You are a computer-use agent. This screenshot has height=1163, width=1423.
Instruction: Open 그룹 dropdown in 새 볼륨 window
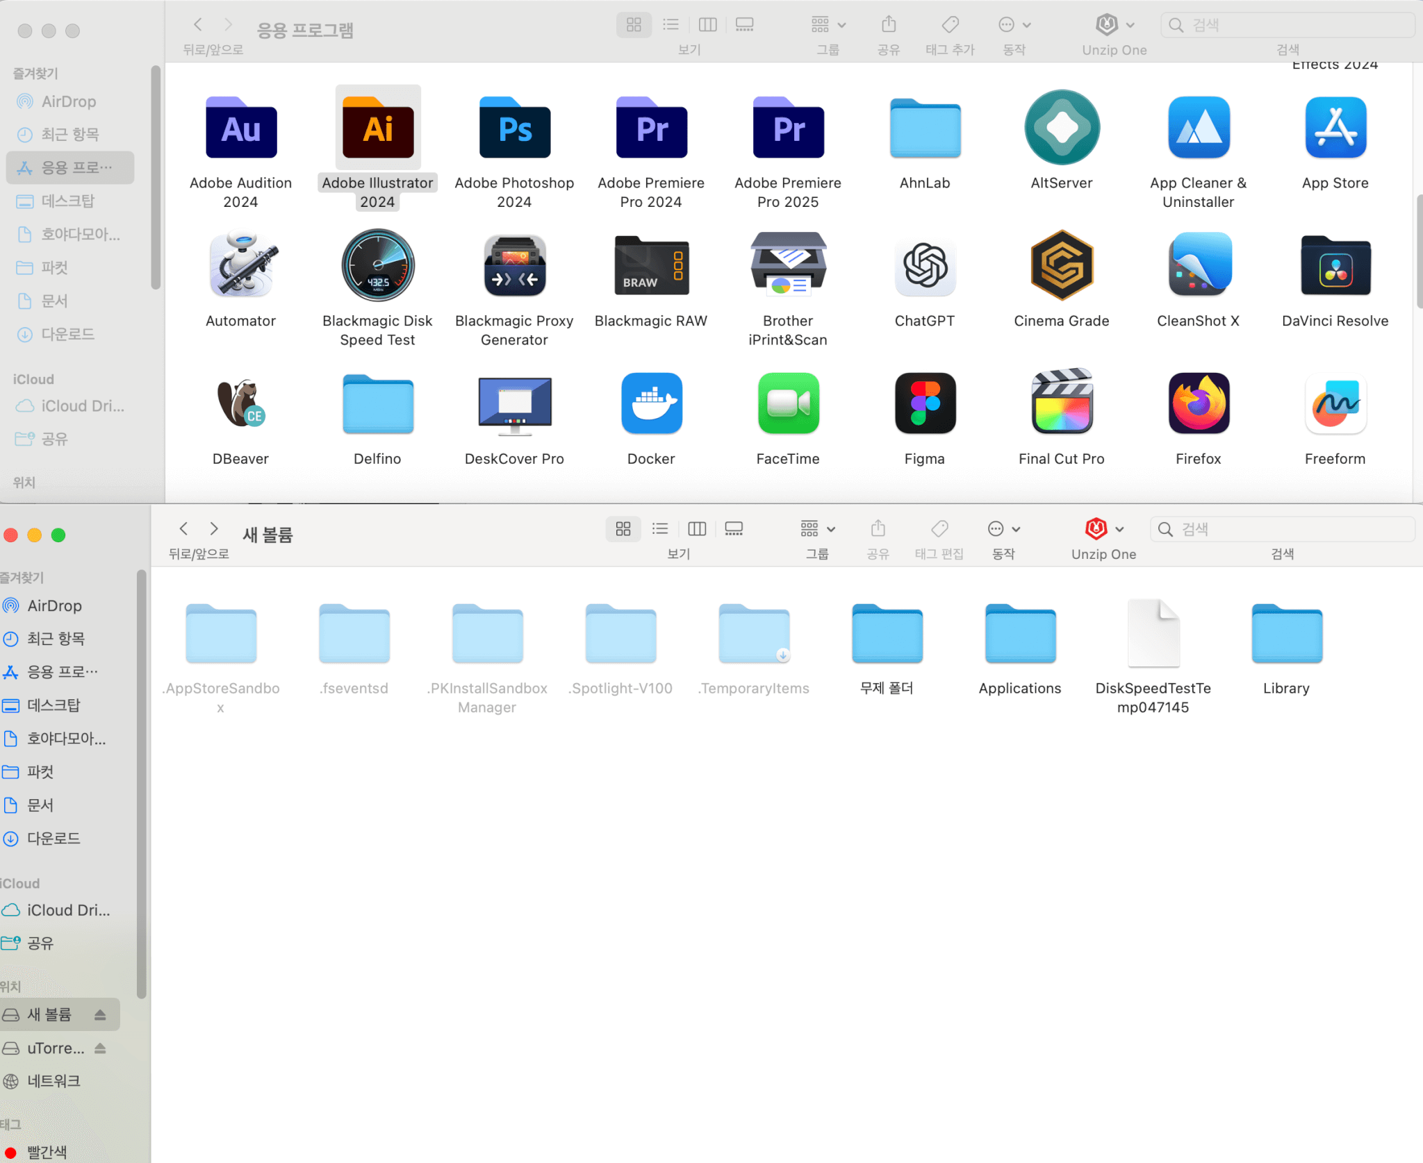click(x=818, y=529)
